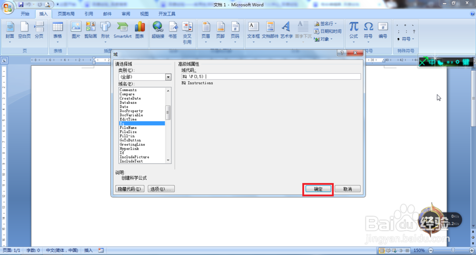The width and height of the screenshot is (476, 255).
Task: Expand the 类别 category combo box
Action: pos(168,77)
